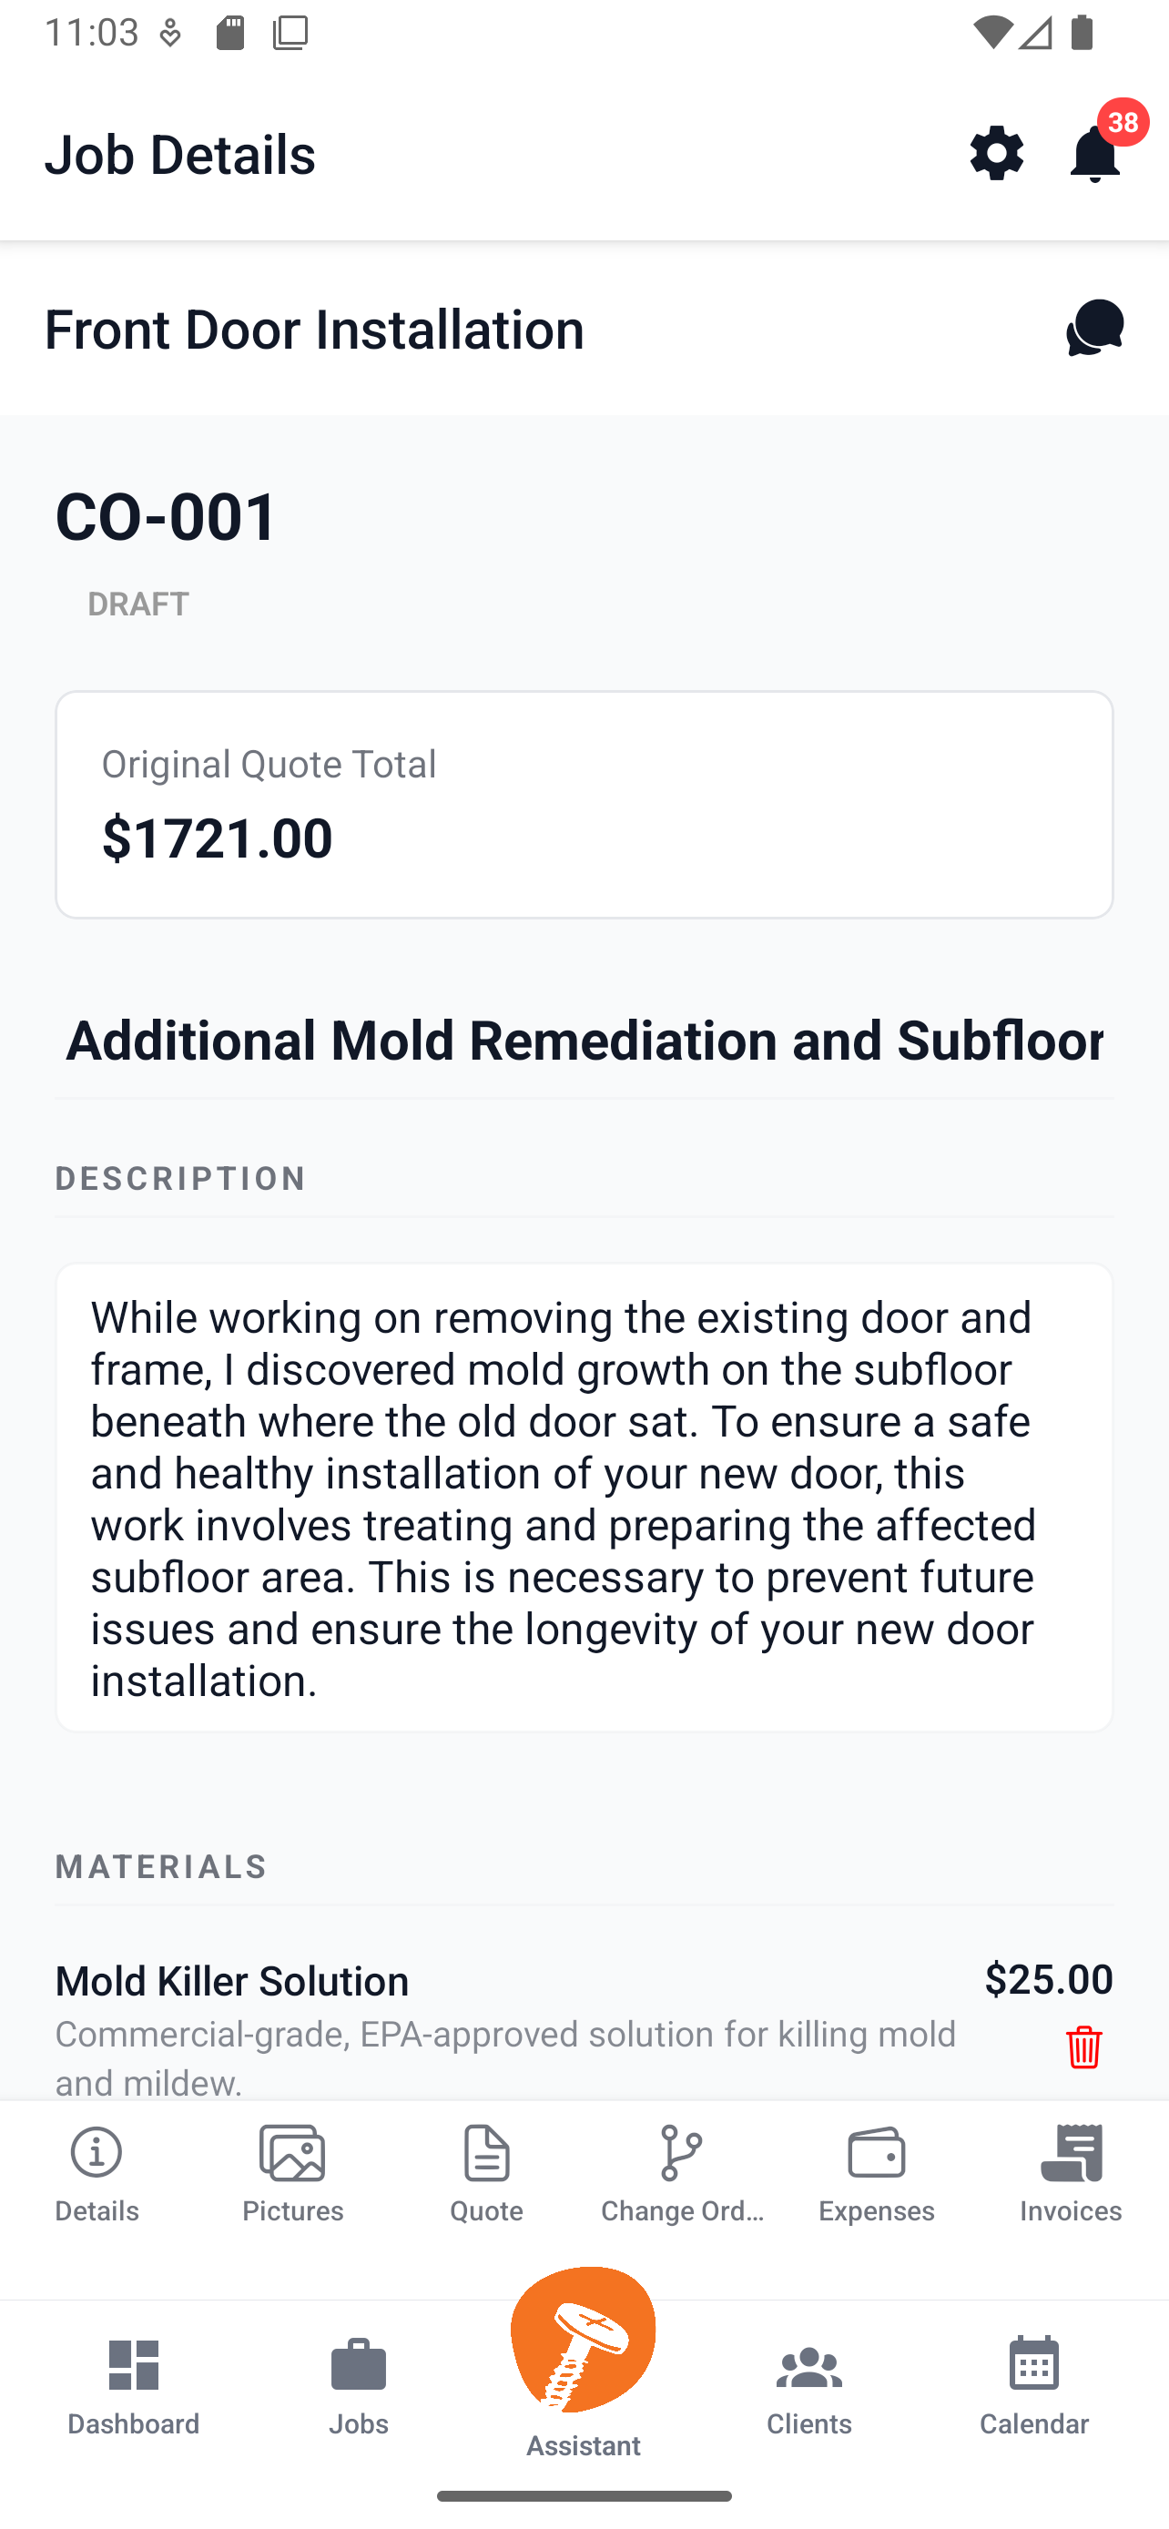Edit the change order title field
The image size is (1169, 2529).
coord(584,1041)
